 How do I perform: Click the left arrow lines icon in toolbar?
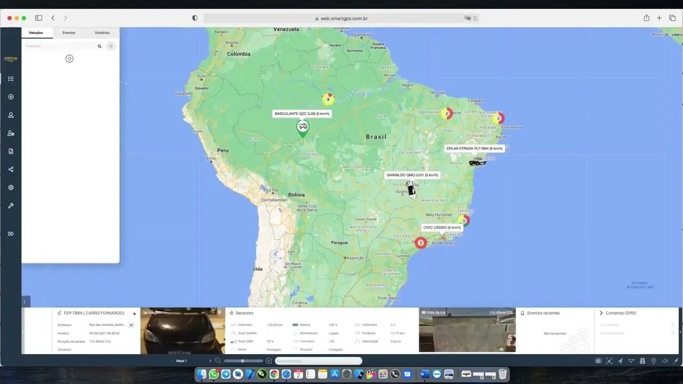pyautogui.click(x=665, y=361)
